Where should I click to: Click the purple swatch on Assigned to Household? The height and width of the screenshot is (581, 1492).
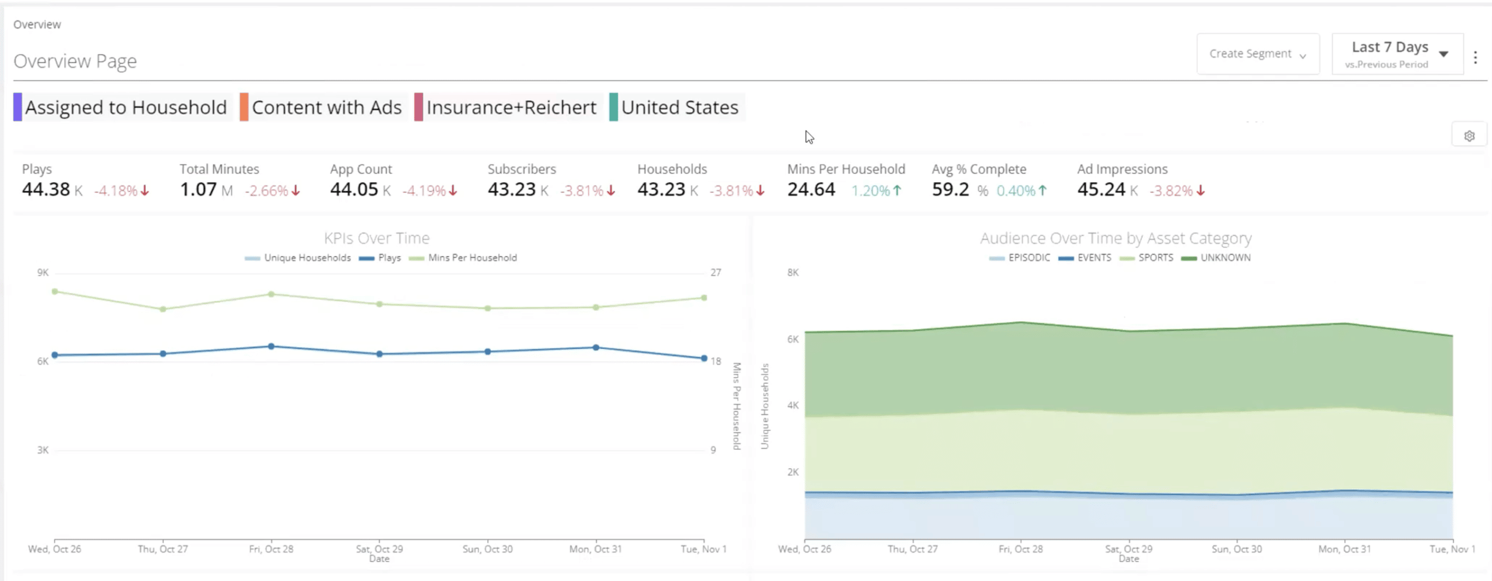pos(18,107)
